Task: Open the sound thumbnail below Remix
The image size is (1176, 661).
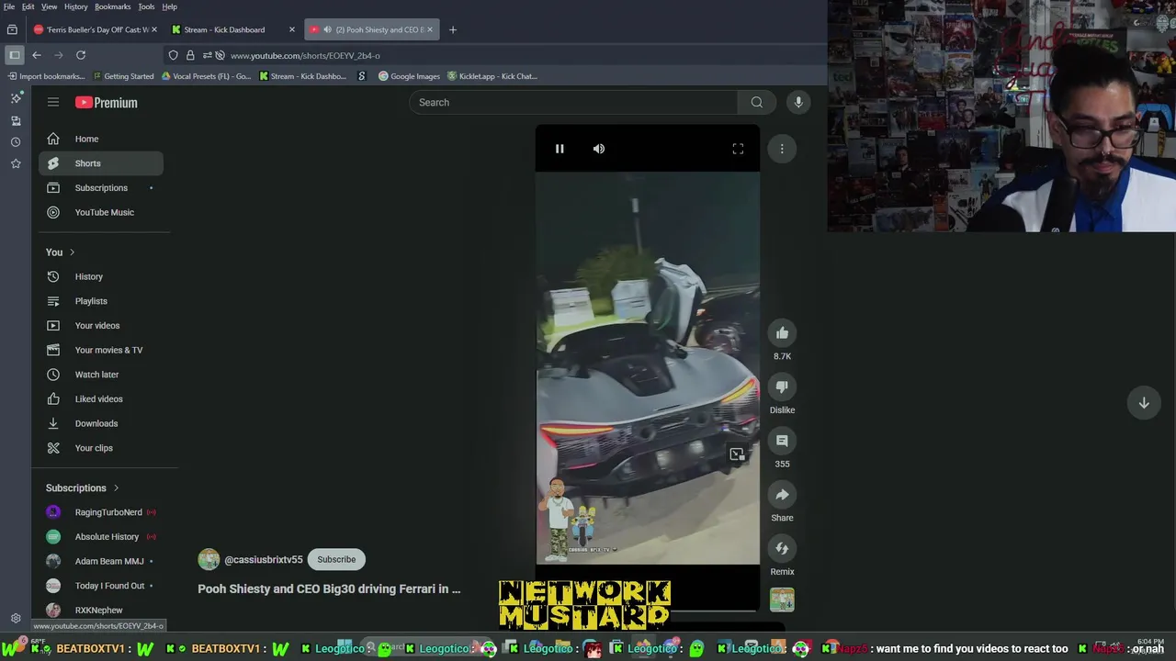Action: (782, 599)
